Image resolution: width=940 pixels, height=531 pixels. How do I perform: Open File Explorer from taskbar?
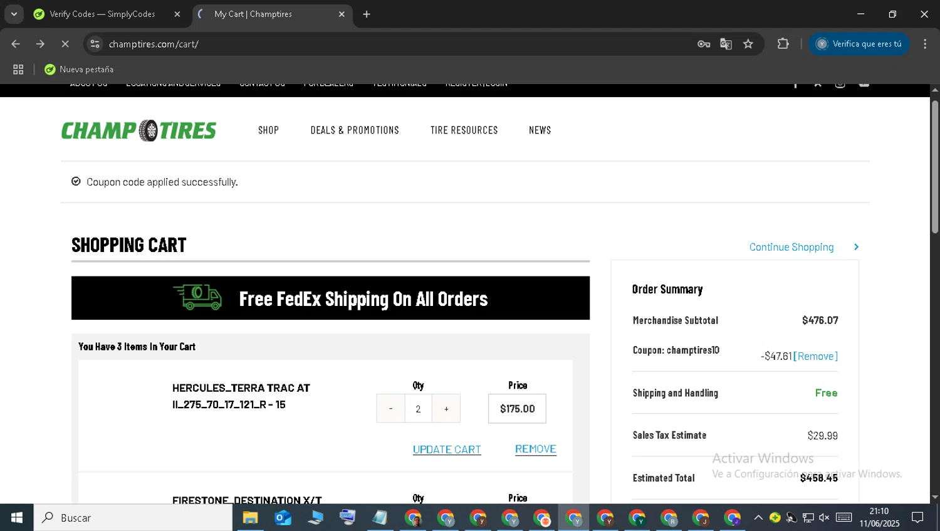(250, 518)
